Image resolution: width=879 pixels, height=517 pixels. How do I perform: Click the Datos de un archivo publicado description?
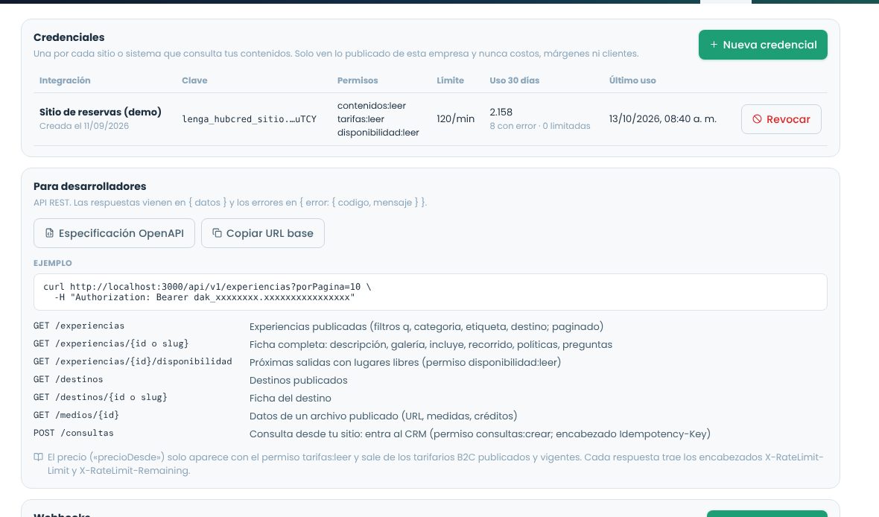(x=384, y=416)
